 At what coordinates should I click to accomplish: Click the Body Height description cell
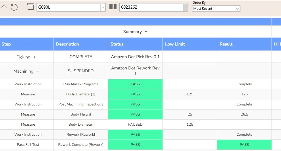(81, 114)
